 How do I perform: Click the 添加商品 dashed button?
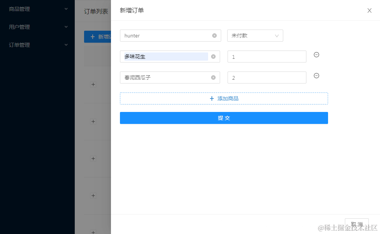(224, 98)
